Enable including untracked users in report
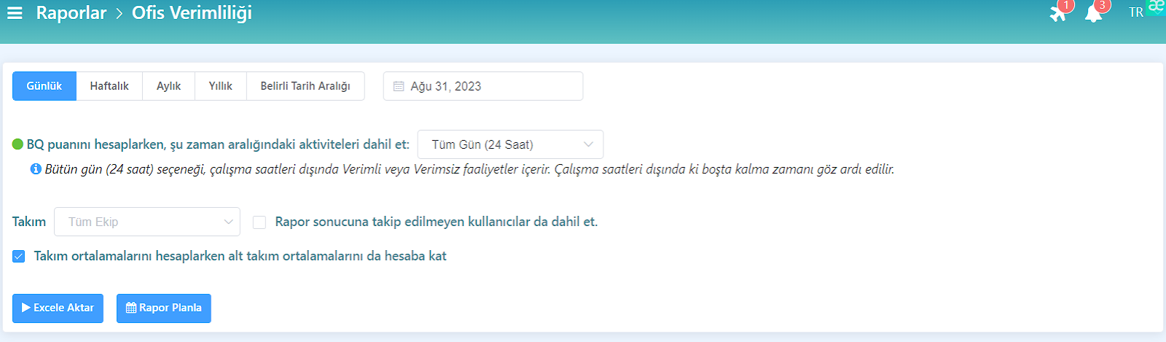This screenshot has width=1166, height=342. 259,222
